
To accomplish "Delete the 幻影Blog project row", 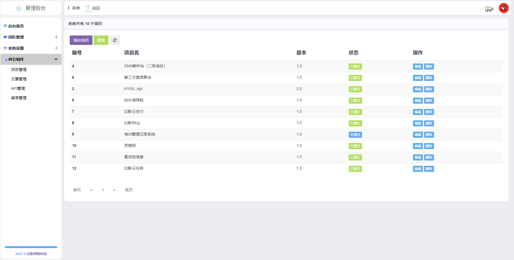I will [429, 123].
